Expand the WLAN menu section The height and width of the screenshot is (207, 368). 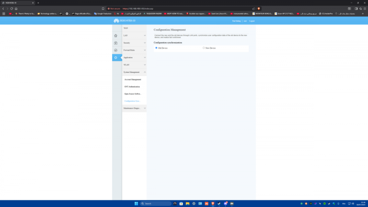[x=134, y=65]
